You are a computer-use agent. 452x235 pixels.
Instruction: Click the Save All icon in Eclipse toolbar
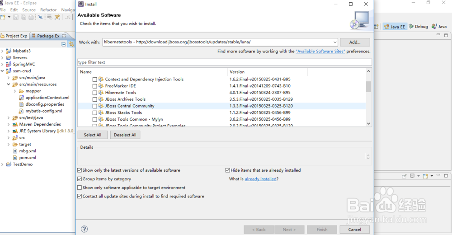[x=24, y=17]
